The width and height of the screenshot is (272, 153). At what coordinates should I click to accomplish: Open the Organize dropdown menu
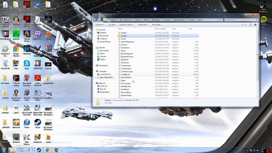100,25
